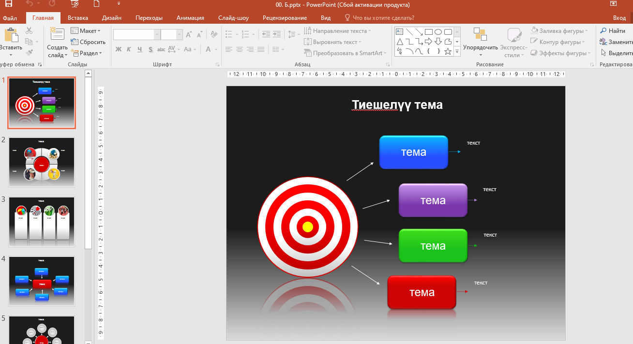Open the Направление текста dropdown
This screenshot has width=633, height=344.
coord(337,31)
